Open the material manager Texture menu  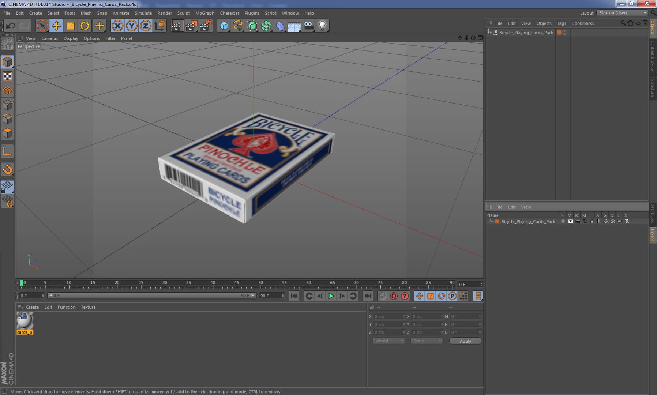click(x=88, y=307)
